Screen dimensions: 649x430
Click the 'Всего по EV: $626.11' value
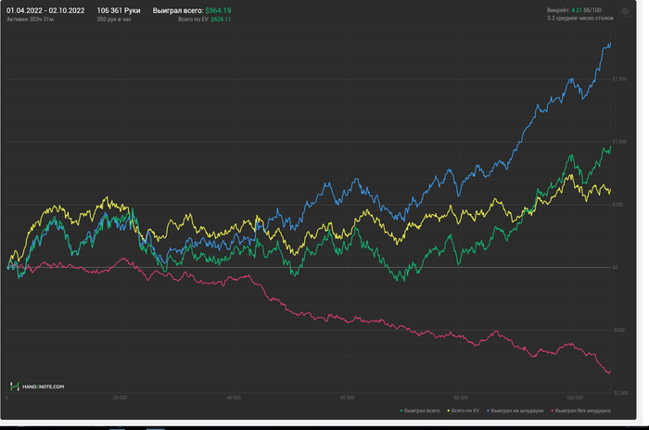coord(205,19)
